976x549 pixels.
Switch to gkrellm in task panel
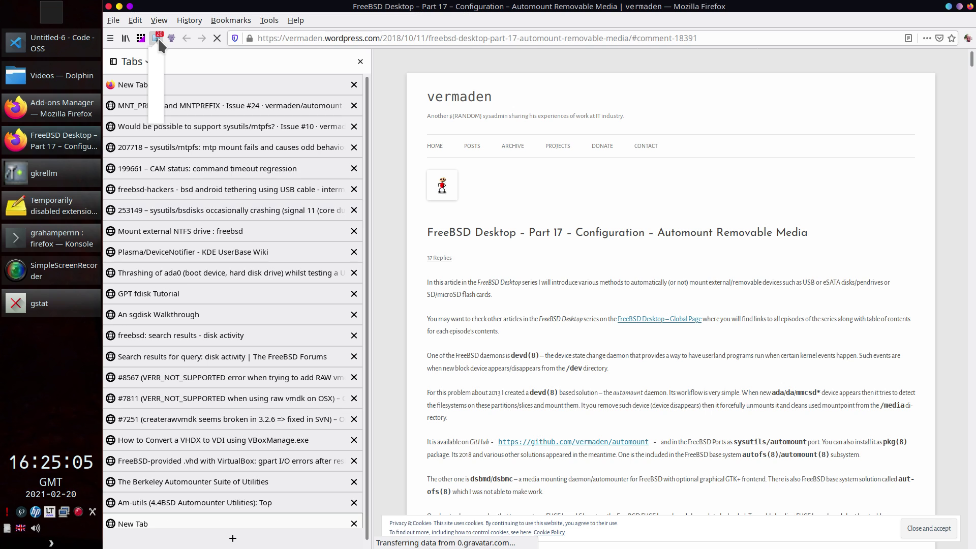(x=51, y=173)
